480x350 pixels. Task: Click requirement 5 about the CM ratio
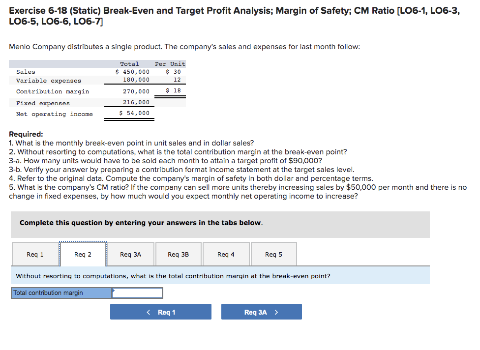pyautogui.click(x=238, y=192)
